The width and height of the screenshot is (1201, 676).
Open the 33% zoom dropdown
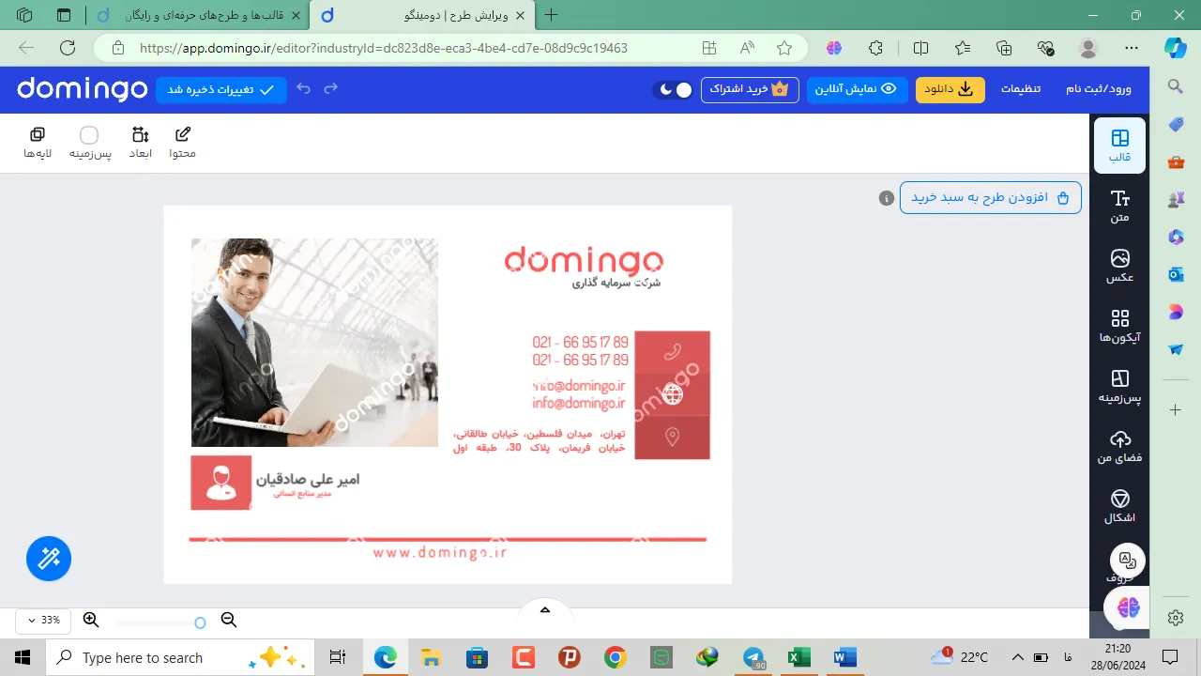click(x=44, y=621)
